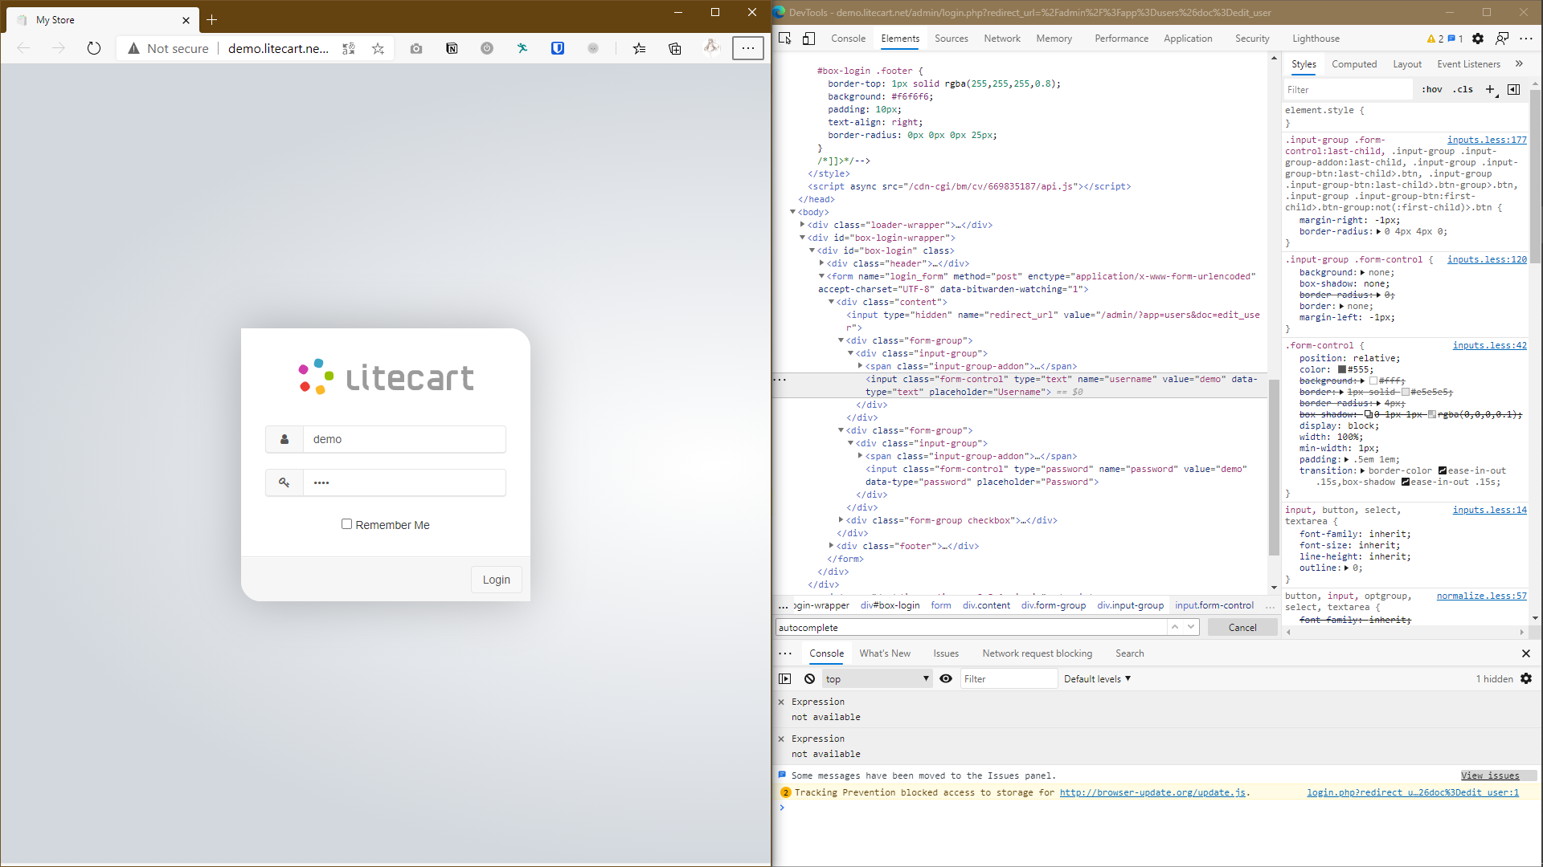The height and width of the screenshot is (867, 1543).
Task: Remove the second live Expression
Action: coord(781,739)
